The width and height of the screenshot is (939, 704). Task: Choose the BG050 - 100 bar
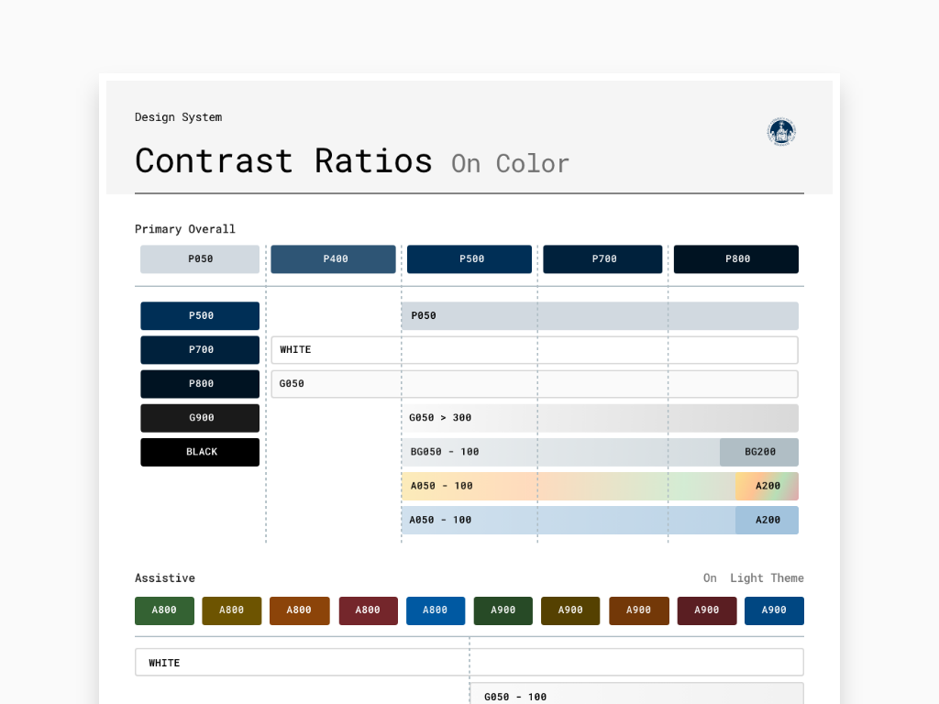560,452
